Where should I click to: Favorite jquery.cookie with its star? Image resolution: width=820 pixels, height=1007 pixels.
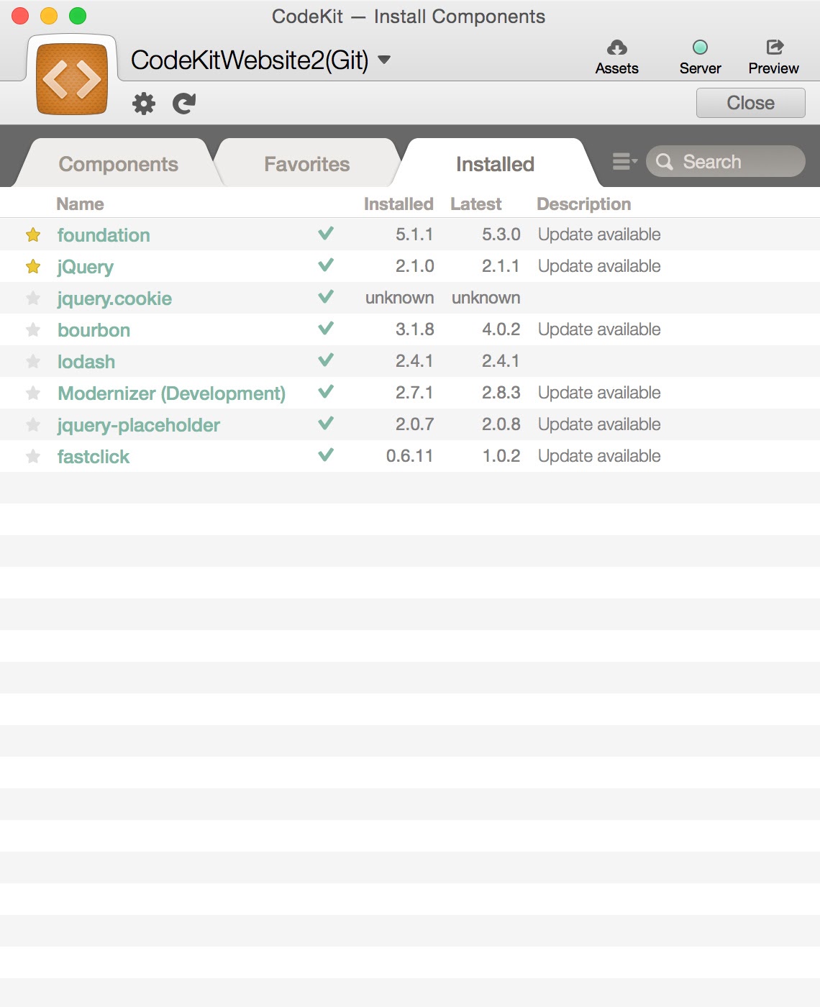click(x=33, y=298)
